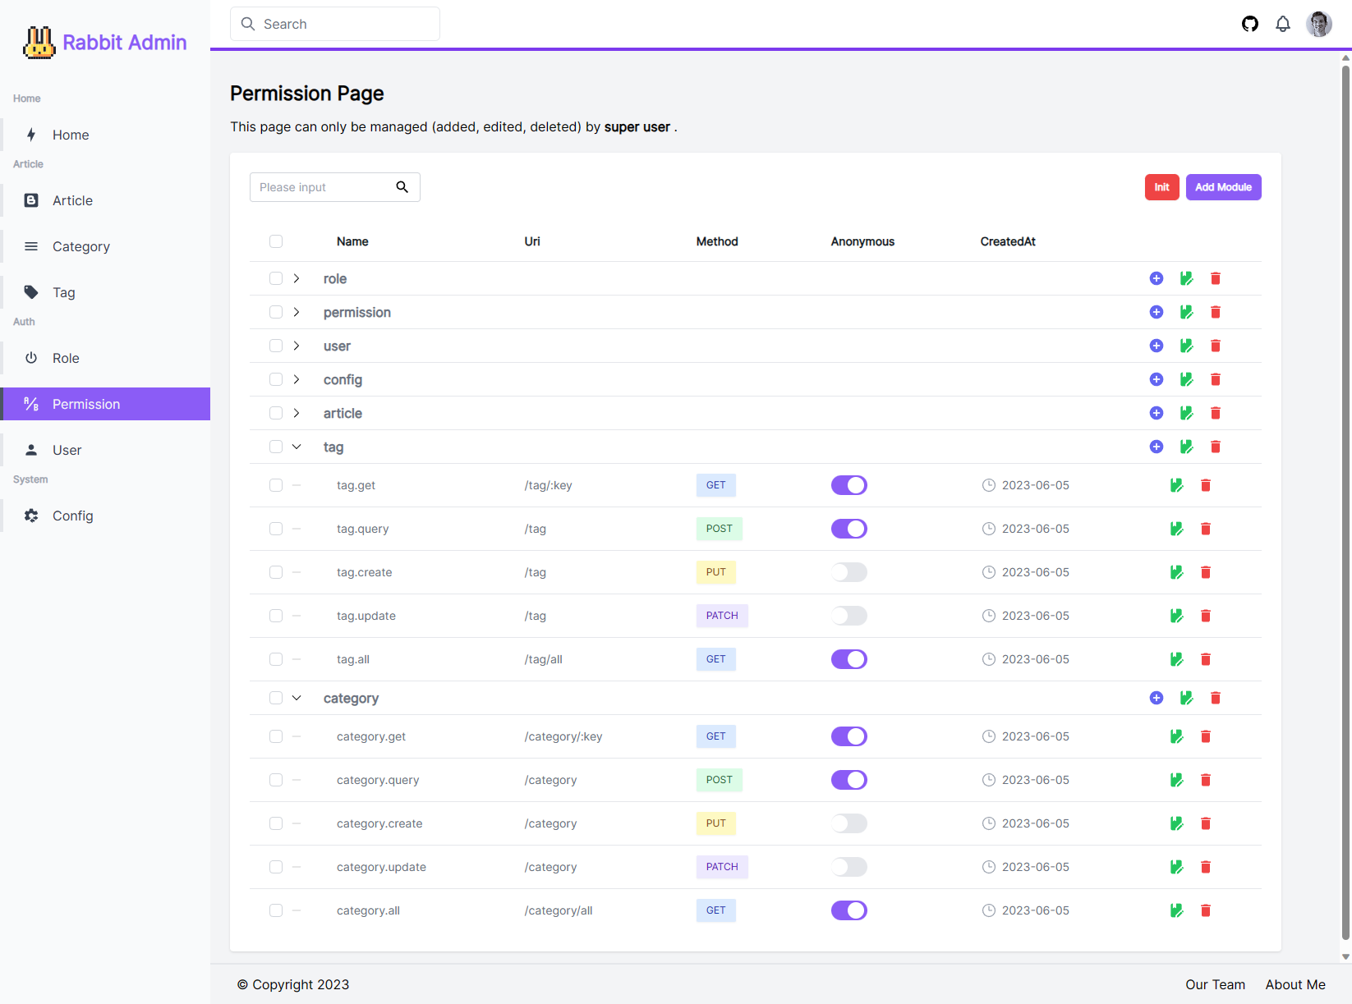Image resolution: width=1352 pixels, height=1004 pixels.
Task: Edit the user module
Action: (x=1186, y=346)
